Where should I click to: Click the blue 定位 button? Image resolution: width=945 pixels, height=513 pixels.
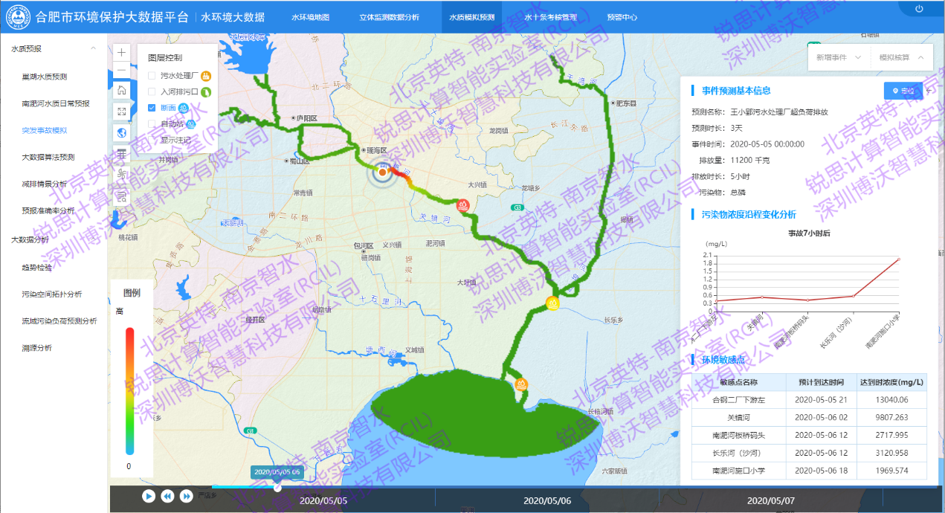pyautogui.click(x=903, y=91)
